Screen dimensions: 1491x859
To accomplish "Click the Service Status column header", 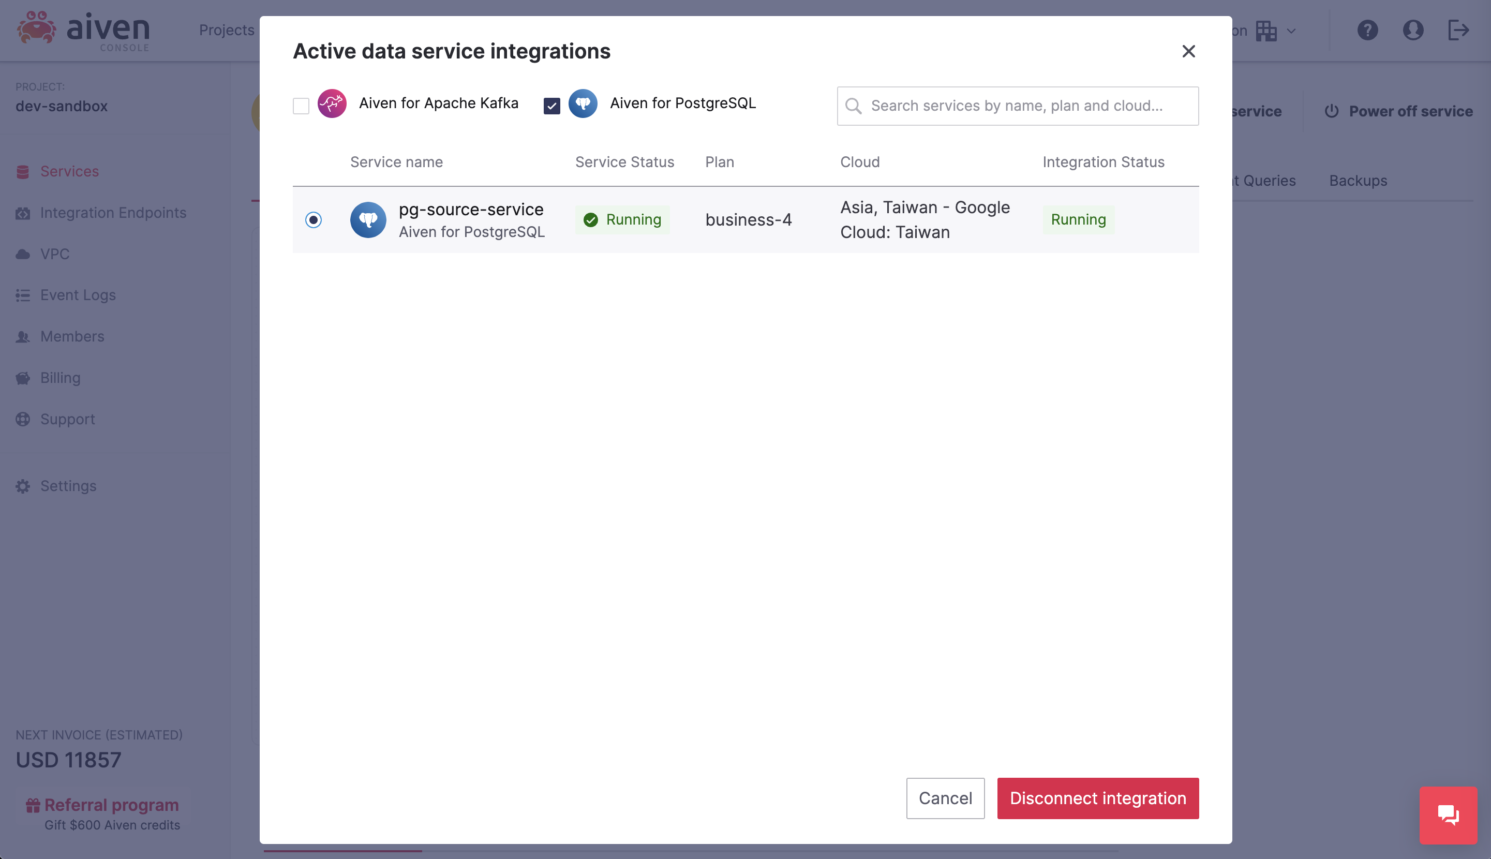I will [624, 162].
